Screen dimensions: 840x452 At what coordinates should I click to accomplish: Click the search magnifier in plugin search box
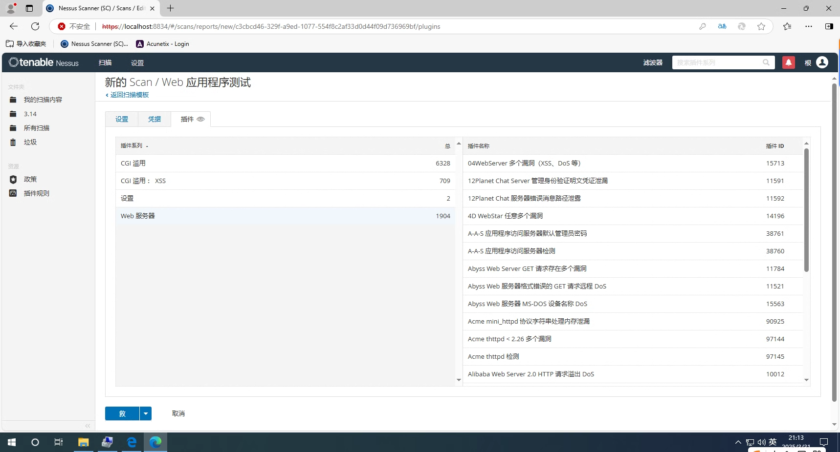(766, 62)
